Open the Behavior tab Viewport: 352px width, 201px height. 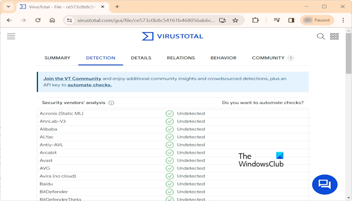223,58
